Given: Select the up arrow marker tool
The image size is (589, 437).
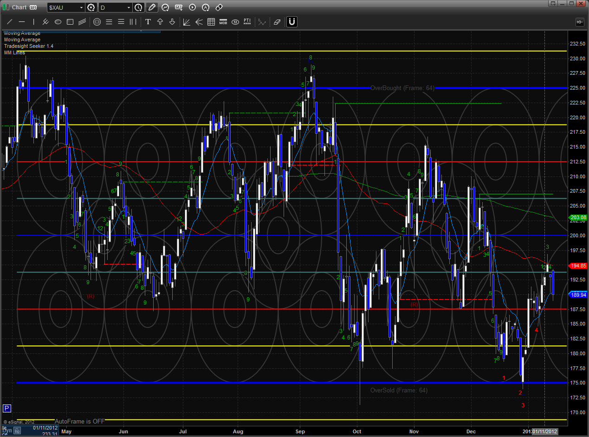Looking at the screenshot, I should [160, 22].
